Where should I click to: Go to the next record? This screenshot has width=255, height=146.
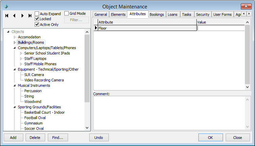click(23, 15)
